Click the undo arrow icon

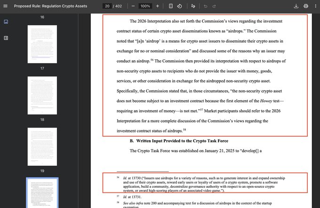[206, 6]
